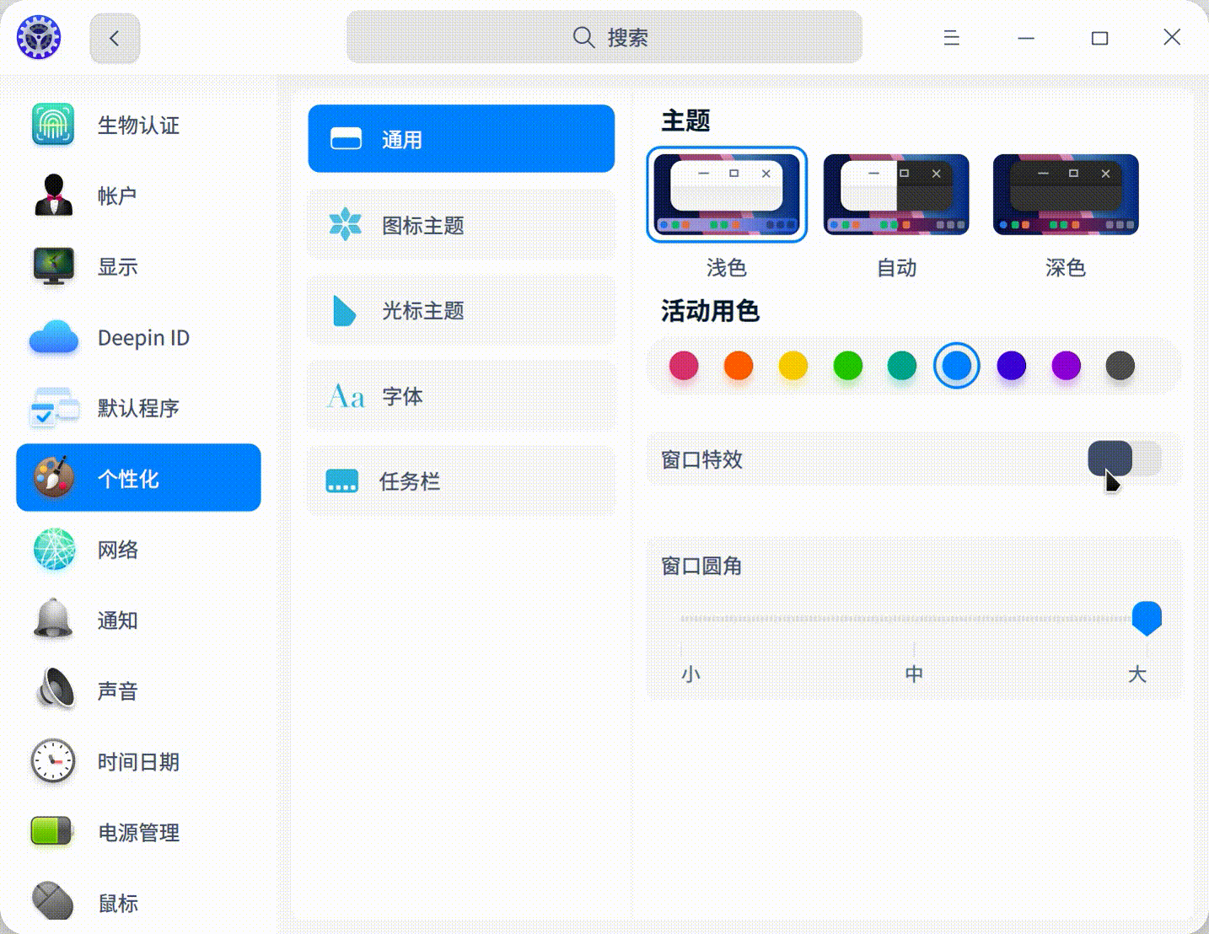Go back with the back arrow
Viewport: 1209px width, 934px height.
[115, 38]
